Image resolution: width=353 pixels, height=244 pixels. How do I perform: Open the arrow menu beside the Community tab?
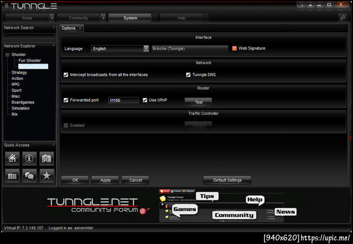coord(103,18)
